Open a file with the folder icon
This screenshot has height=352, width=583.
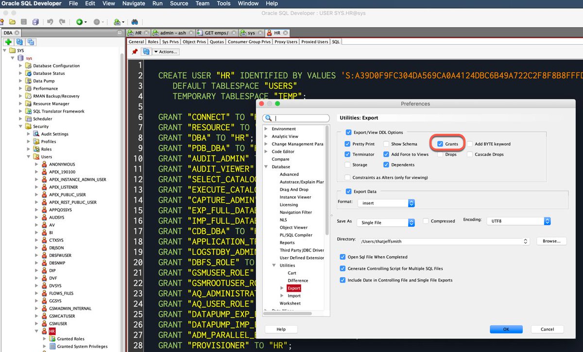pos(12,22)
